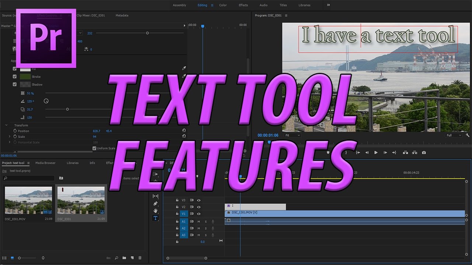Image resolution: width=472 pixels, height=265 pixels.
Task: Click the trash icon to delete selected item
Action: click(140, 258)
